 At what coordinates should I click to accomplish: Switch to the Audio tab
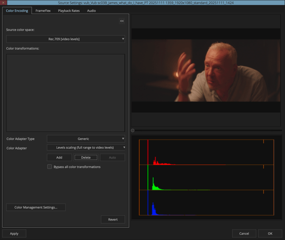tap(91, 11)
